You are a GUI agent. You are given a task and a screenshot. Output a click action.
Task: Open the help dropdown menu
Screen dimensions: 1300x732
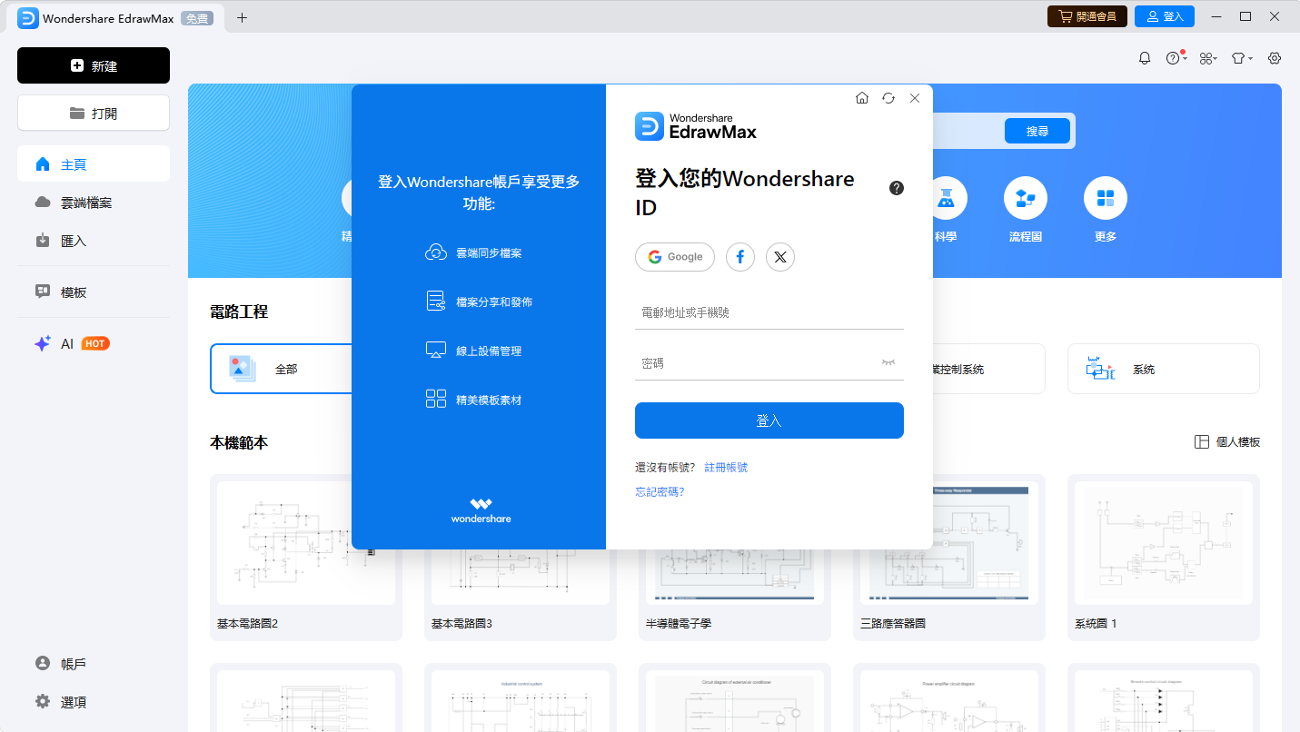point(1175,57)
